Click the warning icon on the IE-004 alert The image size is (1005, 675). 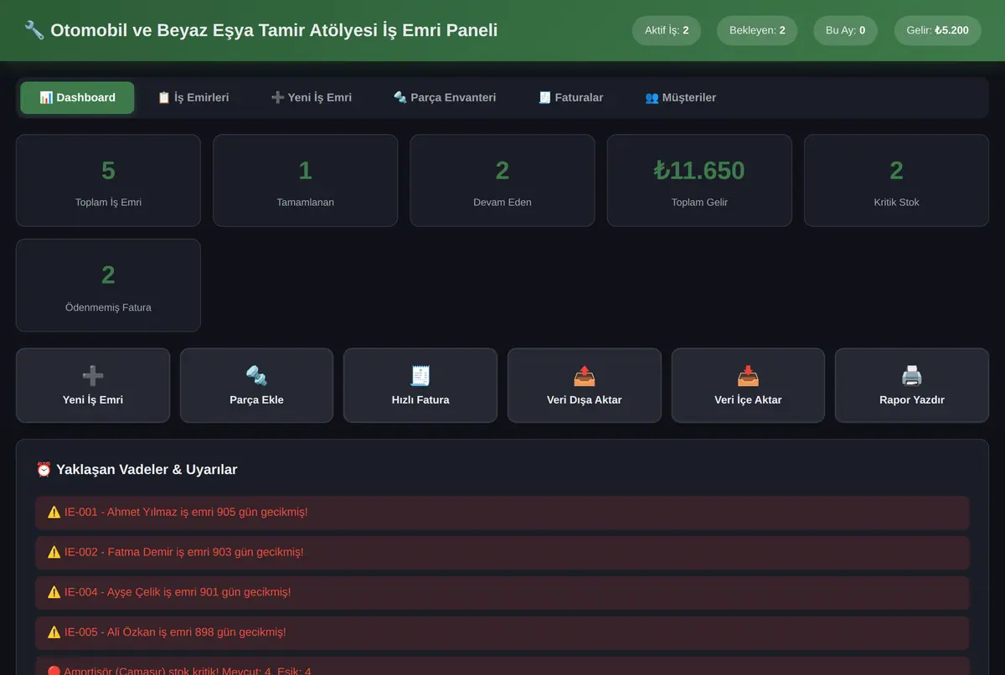[54, 592]
